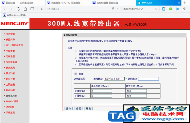Toggle the lightning speed mode icon
Viewport: 190px width, 123px height.
(113, 9)
